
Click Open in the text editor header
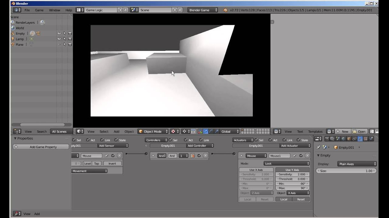pyautogui.click(x=359, y=131)
